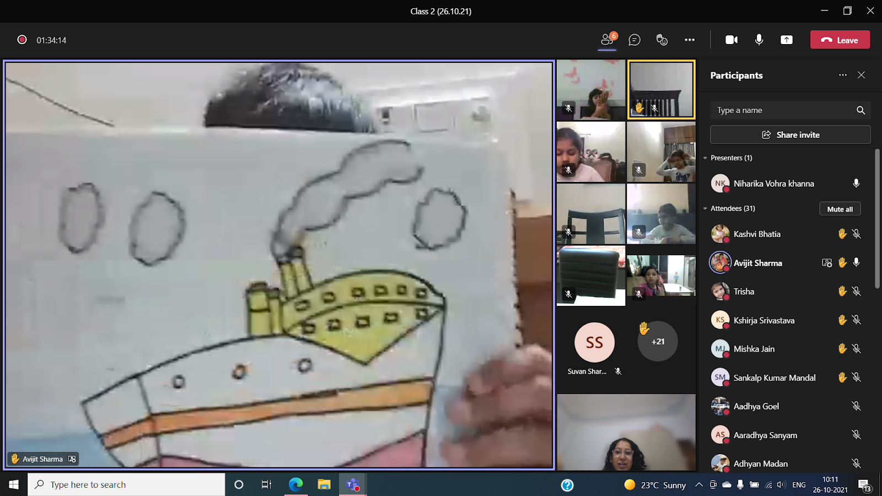Open the taskbar Get Help question icon
Viewport: 882px width, 496px height.
click(x=567, y=485)
